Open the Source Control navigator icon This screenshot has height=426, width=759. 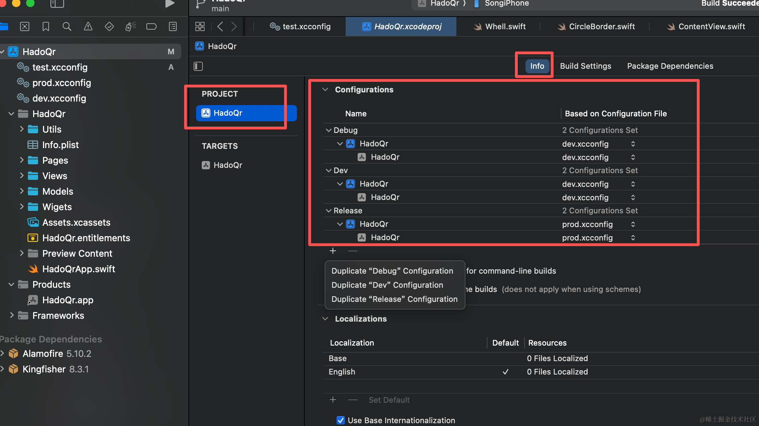click(x=25, y=26)
